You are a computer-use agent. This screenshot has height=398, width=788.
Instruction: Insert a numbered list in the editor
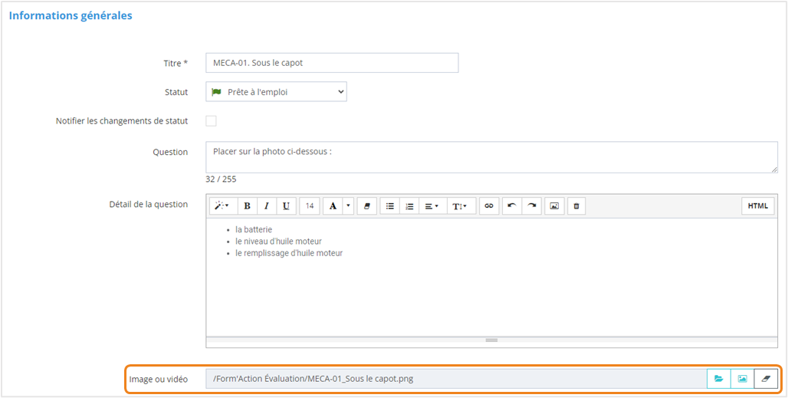pos(409,206)
